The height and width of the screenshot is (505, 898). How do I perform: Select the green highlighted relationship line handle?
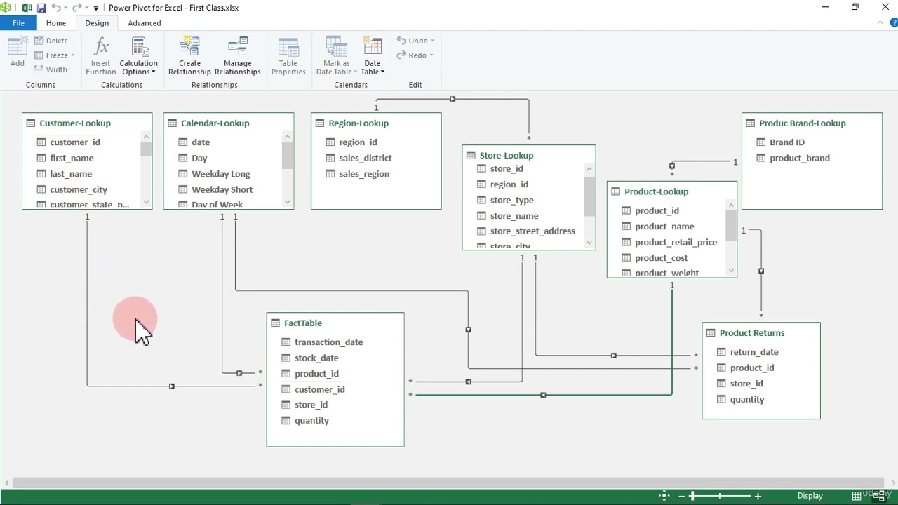pos(543,395)
